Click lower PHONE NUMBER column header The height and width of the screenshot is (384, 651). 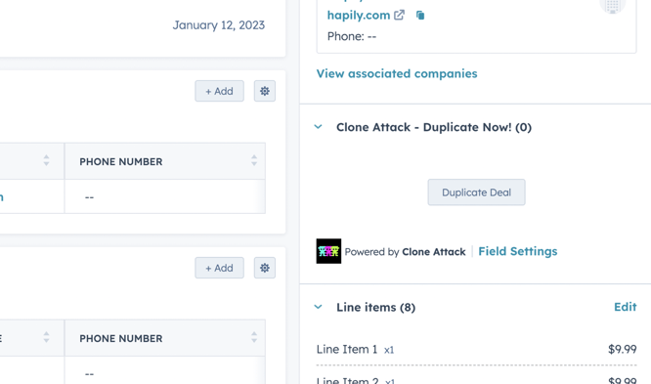point(165,338)
